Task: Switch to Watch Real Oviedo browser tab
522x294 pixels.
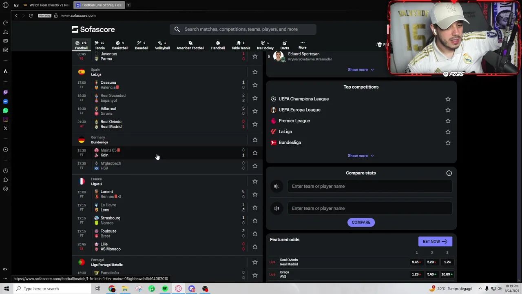Action: (46, 5)
